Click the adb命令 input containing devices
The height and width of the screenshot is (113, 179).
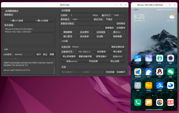(25, 54)
